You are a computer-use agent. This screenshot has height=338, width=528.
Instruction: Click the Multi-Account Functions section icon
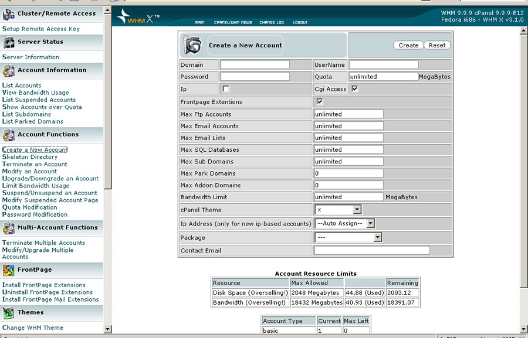point(8,228)
